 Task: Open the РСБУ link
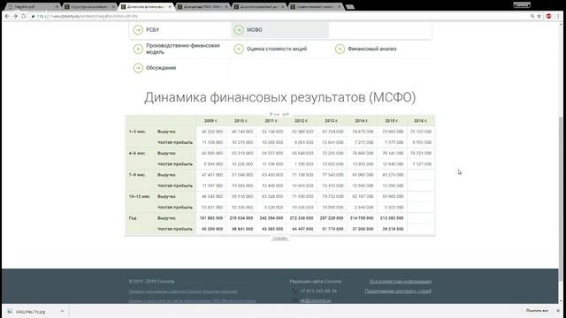click(152, 30)
